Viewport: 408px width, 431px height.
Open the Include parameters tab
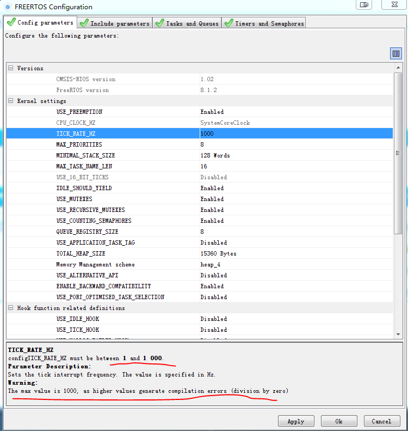pos(115,23)
